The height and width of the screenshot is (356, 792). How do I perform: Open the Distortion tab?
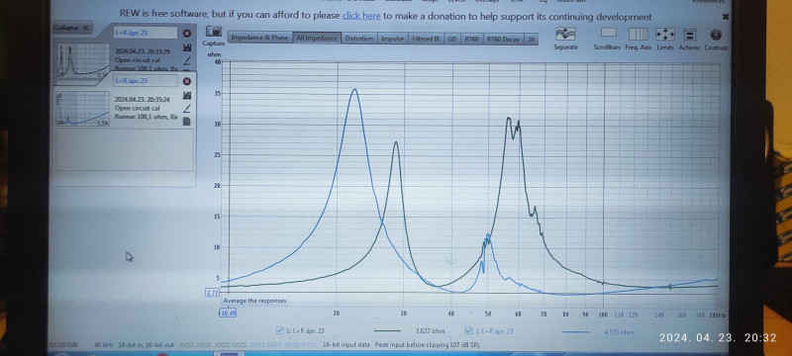(x=359, y=39)
